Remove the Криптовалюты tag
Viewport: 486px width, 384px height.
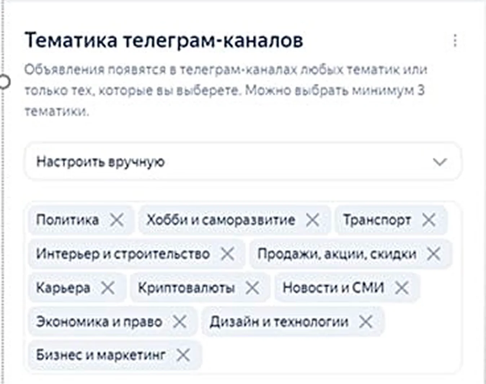[x=252, y=288]
